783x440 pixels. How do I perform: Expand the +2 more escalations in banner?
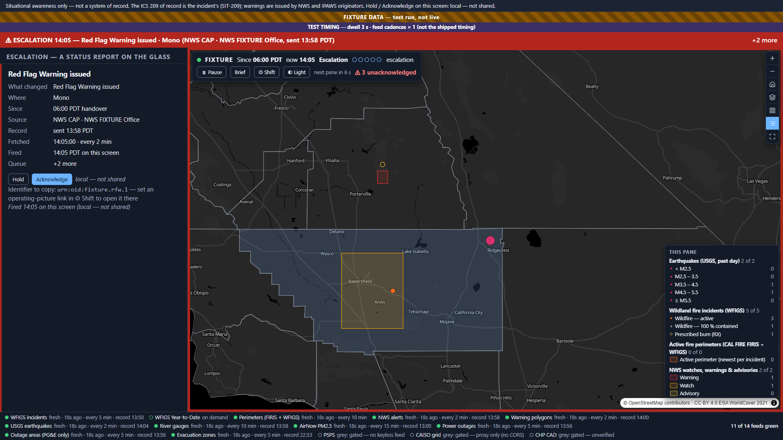tap(765, 40)
